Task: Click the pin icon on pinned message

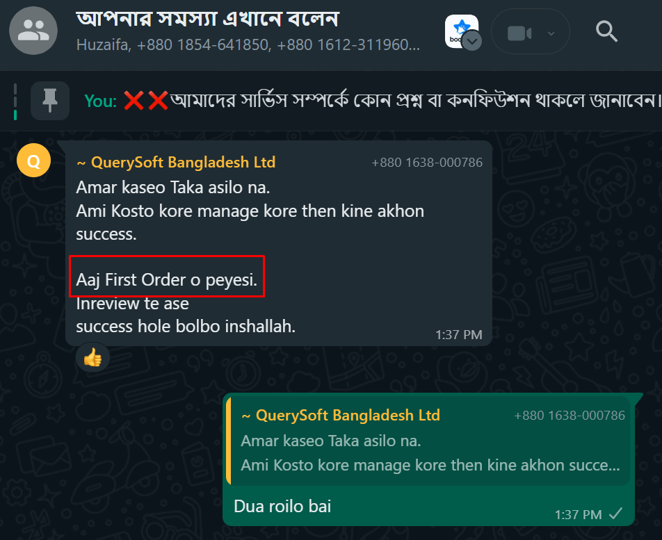Action: point(49,101)
